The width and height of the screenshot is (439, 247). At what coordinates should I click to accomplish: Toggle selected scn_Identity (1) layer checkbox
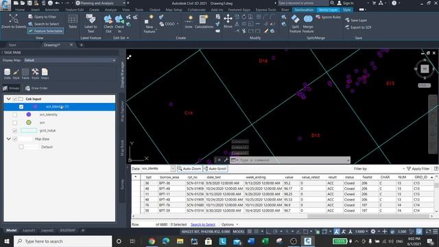click(x=21, y=107)
